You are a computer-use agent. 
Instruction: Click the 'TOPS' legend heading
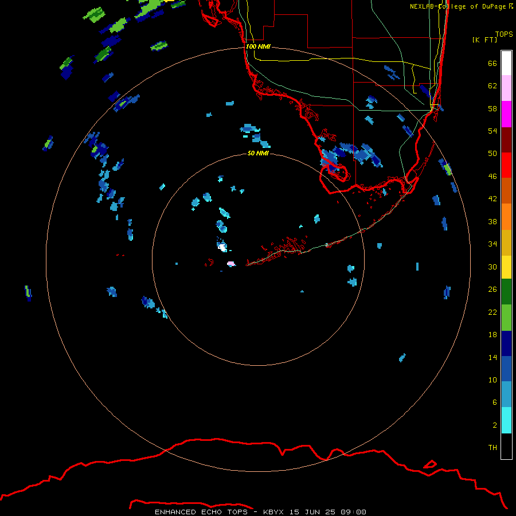(504, 34)
